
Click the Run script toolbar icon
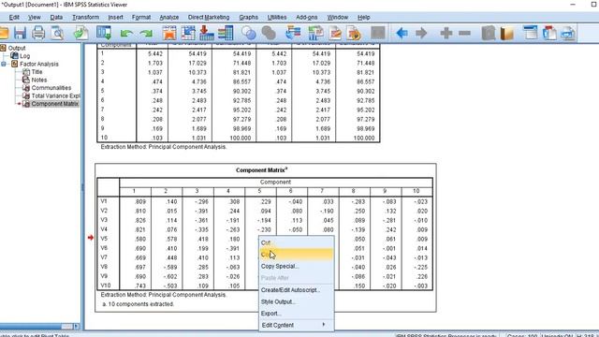(x=354, y=34)
